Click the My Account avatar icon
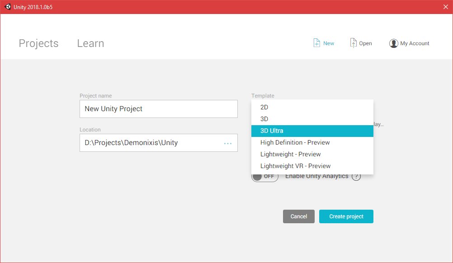453x263 pixels. [393, 43]
